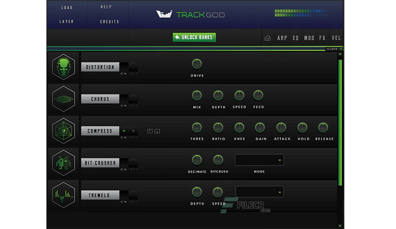Open the Bit Crusher Mode dropdown
This screenshot has width=396, height=229.
click(x=259, y=160)
